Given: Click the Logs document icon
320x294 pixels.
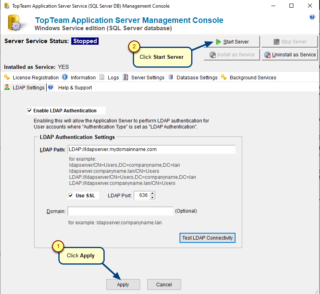Looking at the screenshot, I should [x=101, y=77].
